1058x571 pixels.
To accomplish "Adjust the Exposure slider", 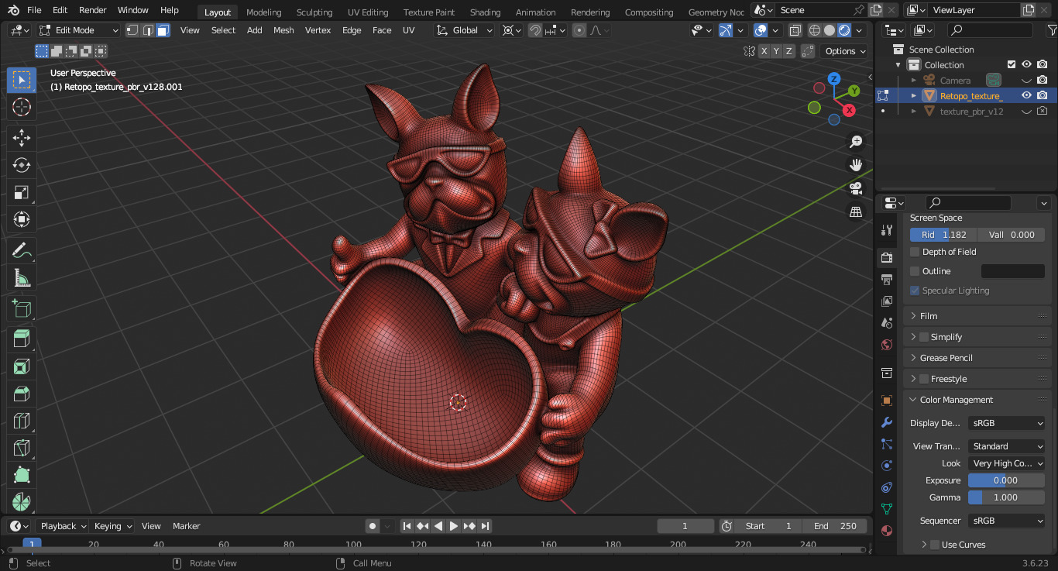I will [x=1006, y=480].
